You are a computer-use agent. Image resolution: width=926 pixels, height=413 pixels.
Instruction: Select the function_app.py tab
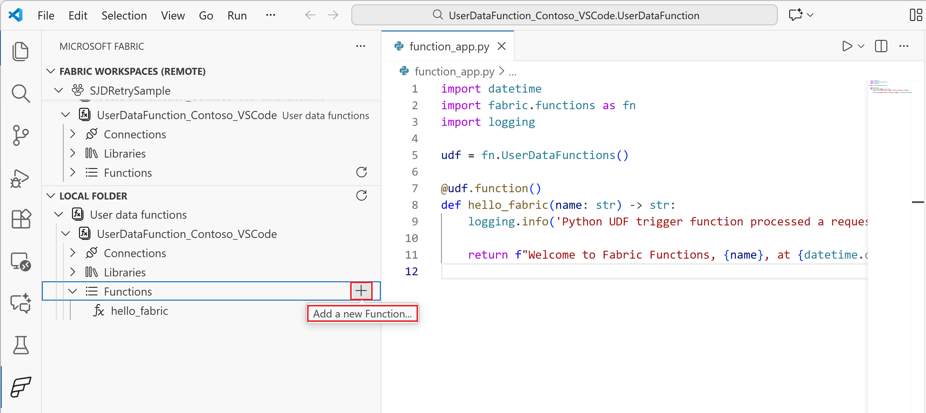click(449, 46)
